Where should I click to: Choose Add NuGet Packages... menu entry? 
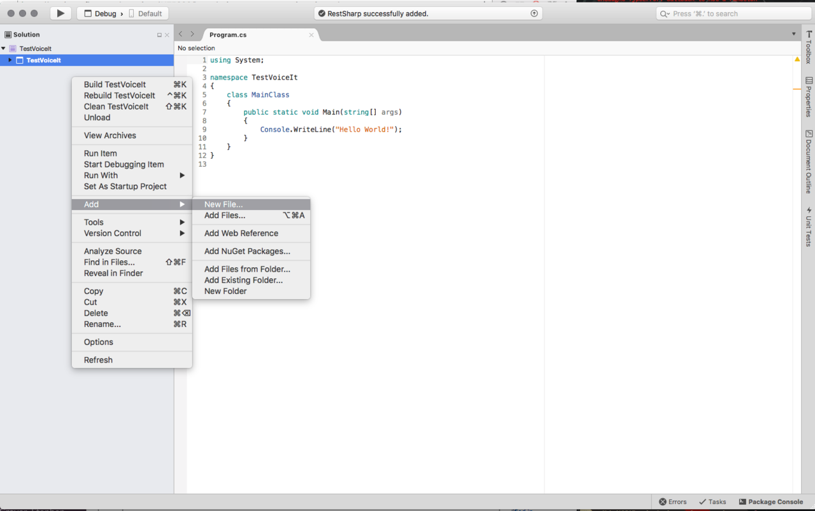[x=247, y=251]
